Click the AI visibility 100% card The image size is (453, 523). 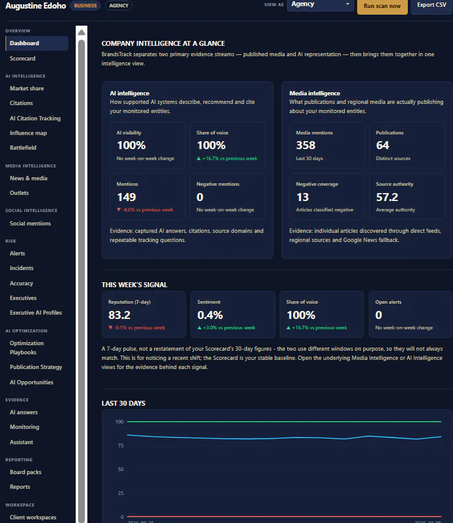[x=148, y=145]
